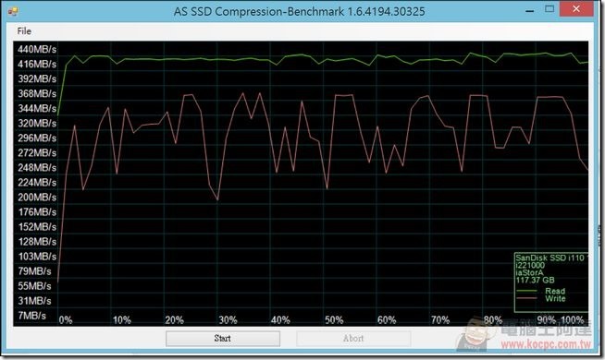Viewport: 605px width, 360px height.
Task: Click the 100% compression label
Action: [x=573, y=320]
